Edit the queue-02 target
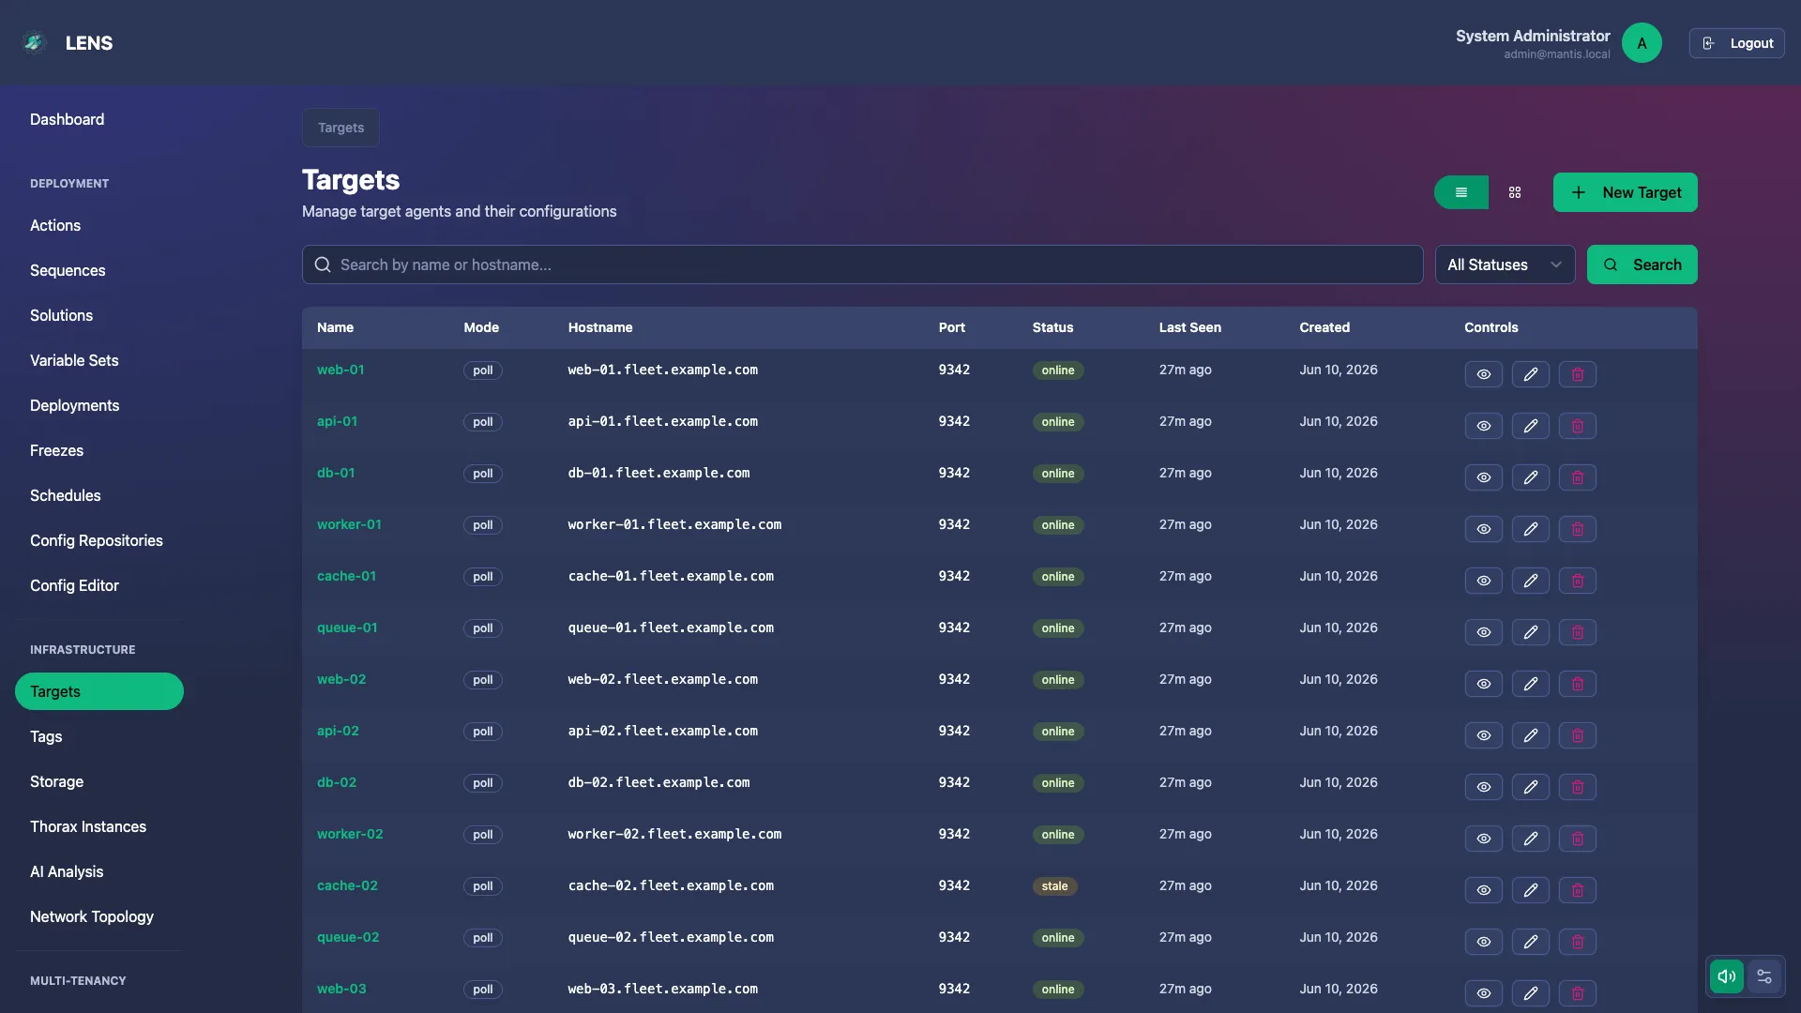This screenshot has width=1801, height=1013. 1531,942
